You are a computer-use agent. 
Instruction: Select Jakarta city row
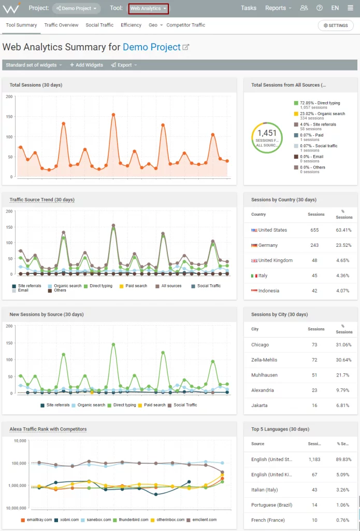pos(300,406)
